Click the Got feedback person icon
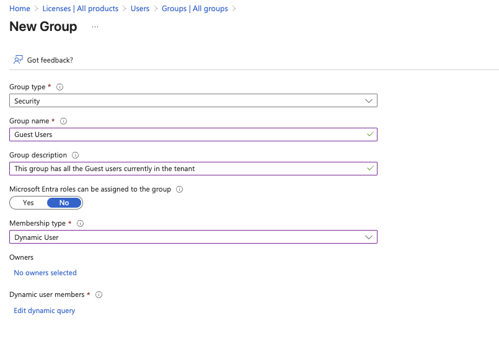 (18, 60)
